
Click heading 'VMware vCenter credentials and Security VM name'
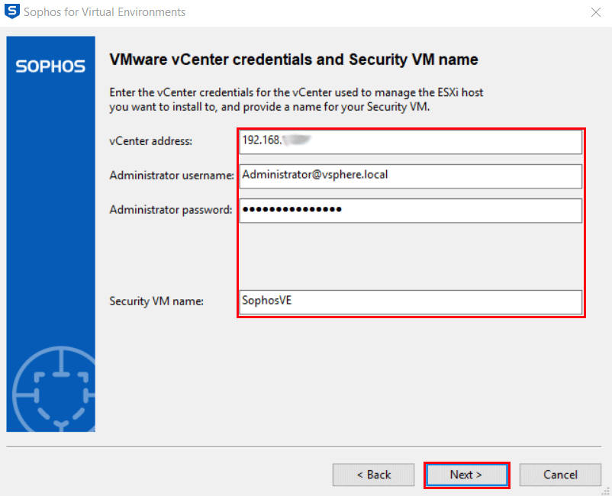tap(294, 60)
